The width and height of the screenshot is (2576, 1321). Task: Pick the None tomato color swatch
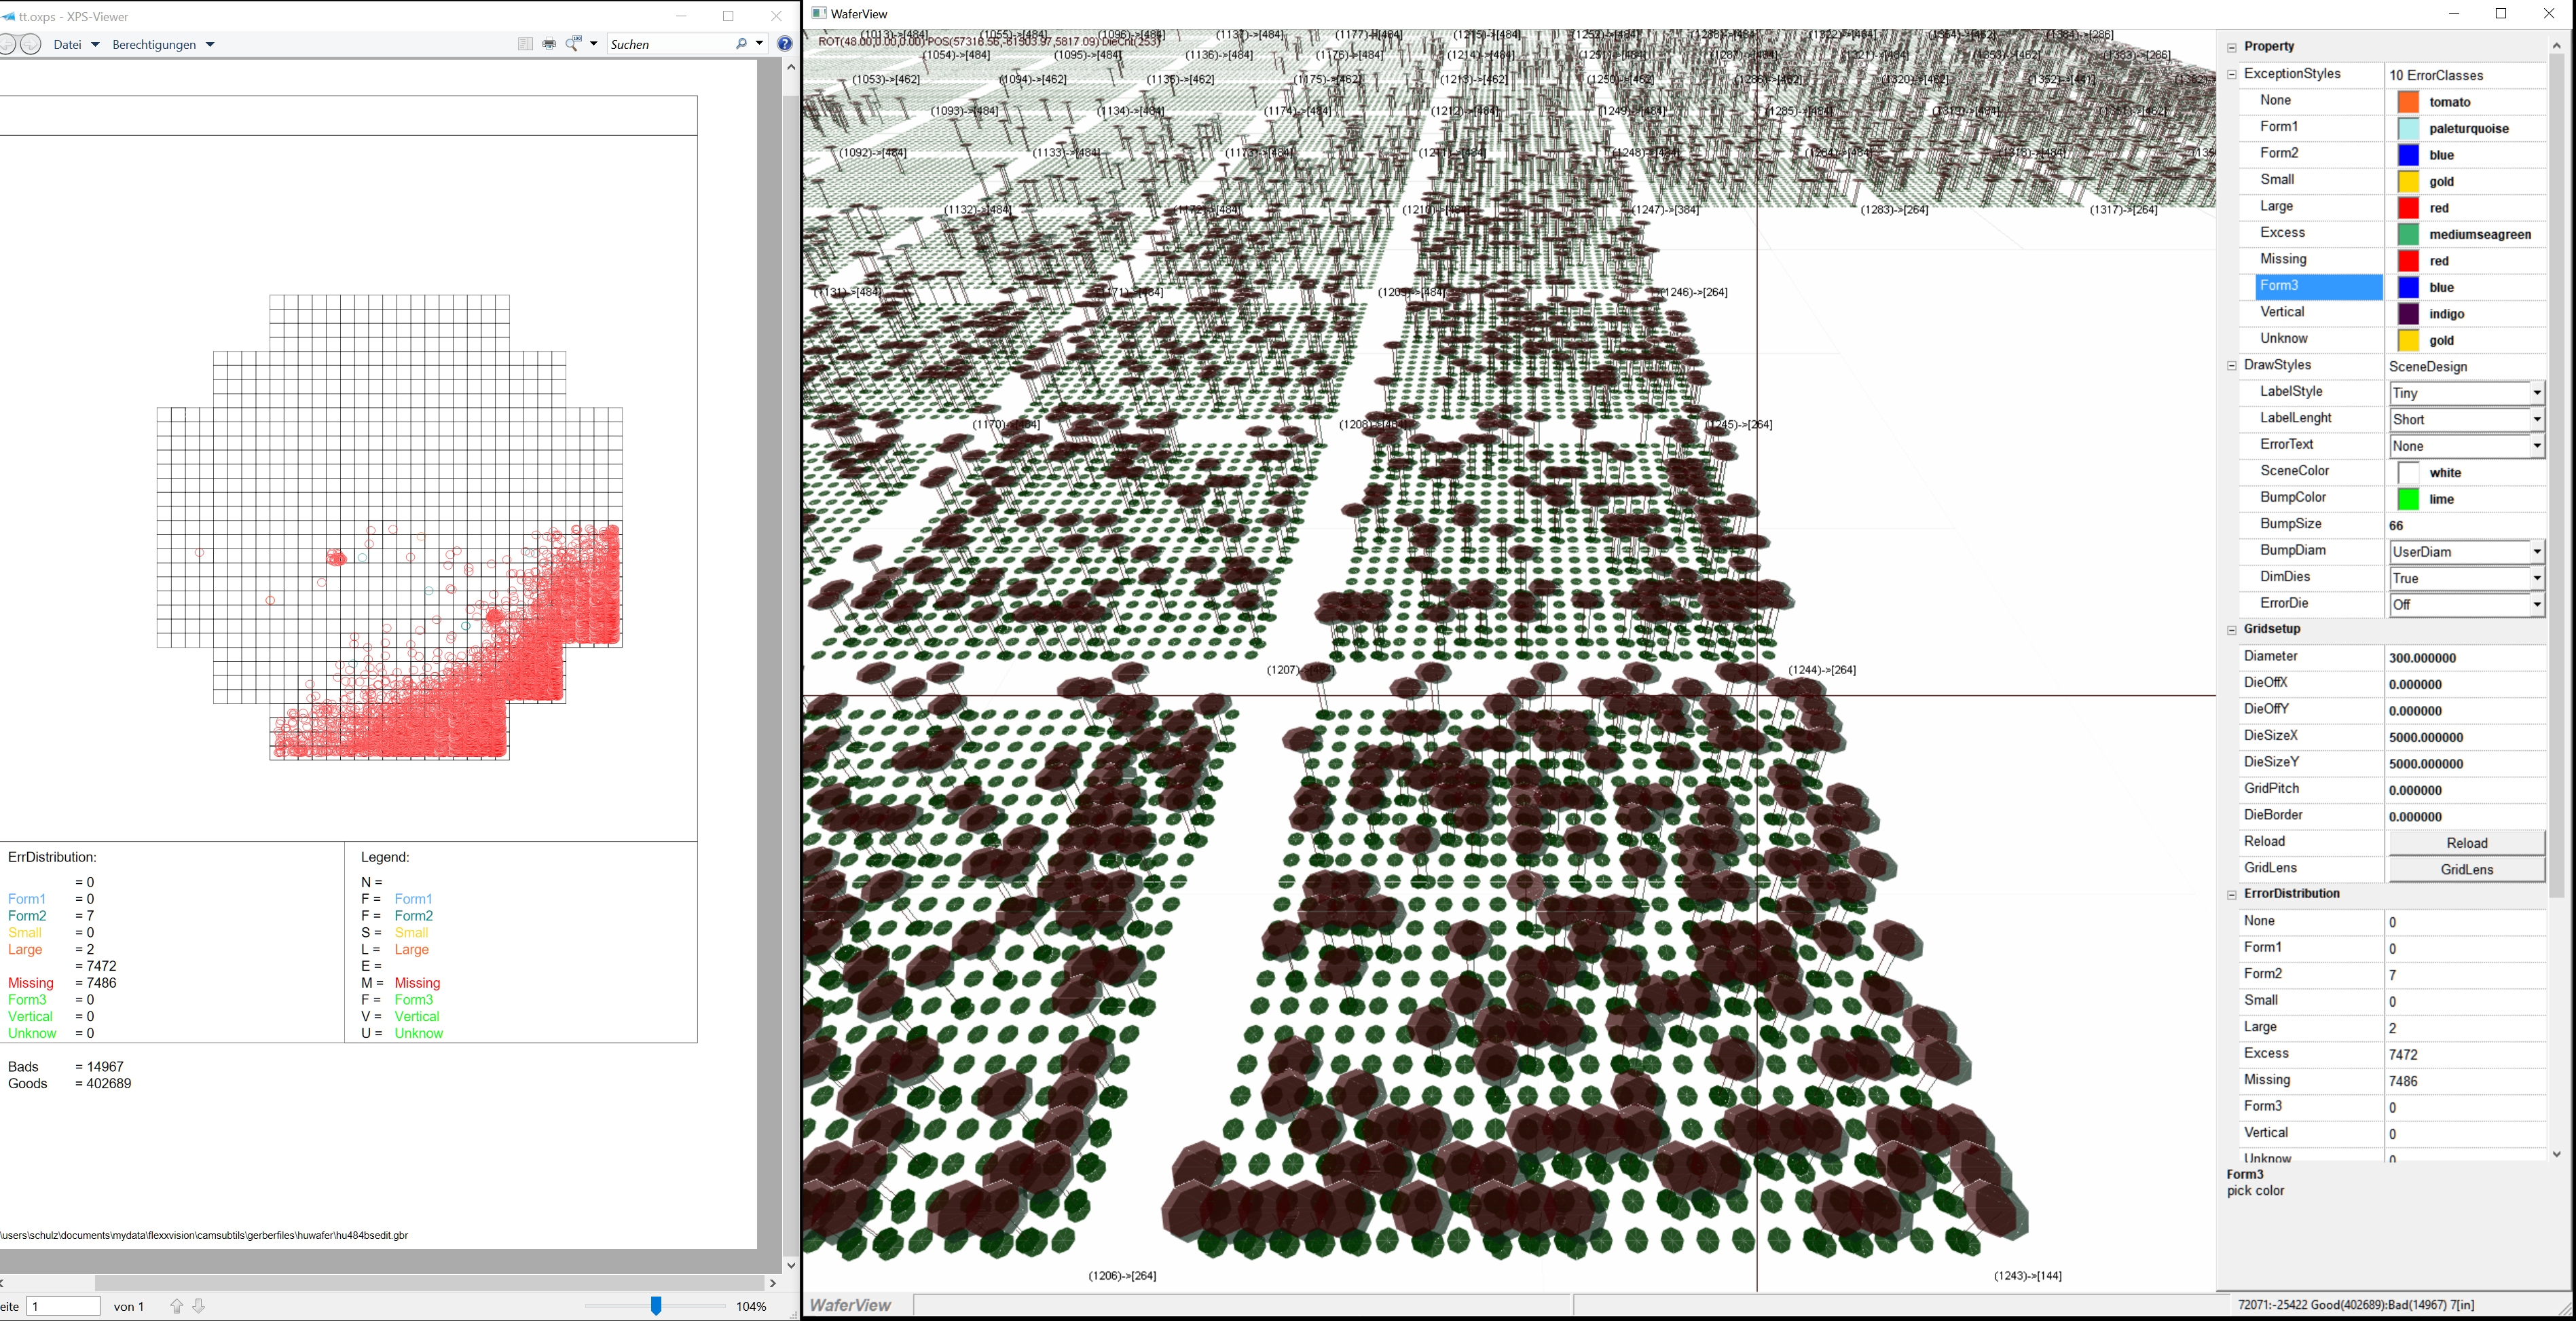pyautogui.click(x=2409, y=102)
